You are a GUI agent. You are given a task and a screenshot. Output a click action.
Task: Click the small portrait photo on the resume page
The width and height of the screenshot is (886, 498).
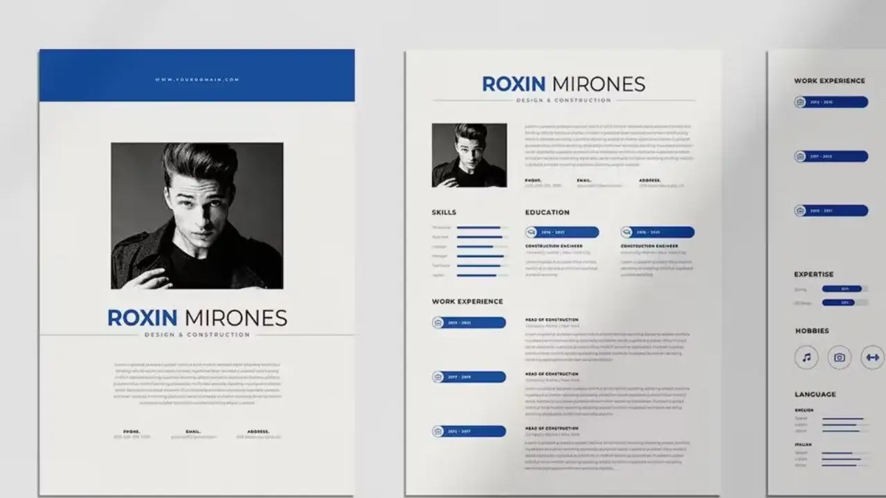pos(469,155)
